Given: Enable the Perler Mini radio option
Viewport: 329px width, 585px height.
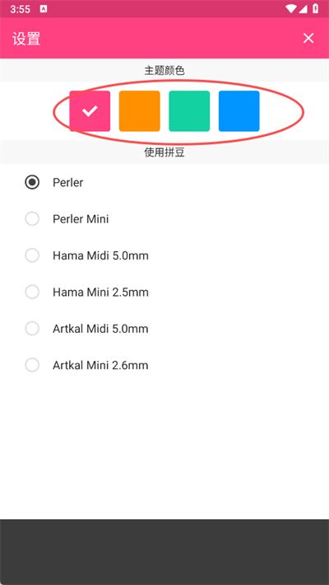Looking at the screenshot, I should pos(32,218).
